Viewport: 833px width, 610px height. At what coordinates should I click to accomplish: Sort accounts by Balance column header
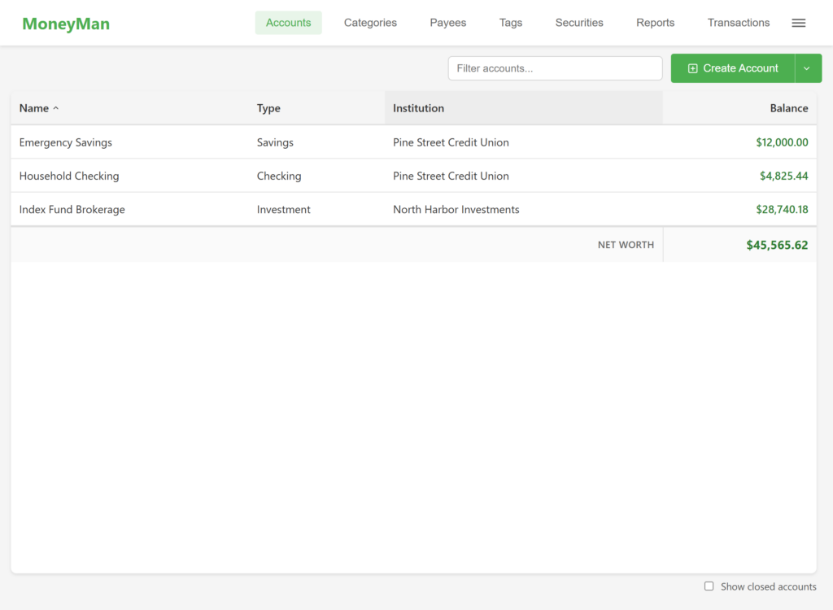pyautogui.click(x=788, y=108)
